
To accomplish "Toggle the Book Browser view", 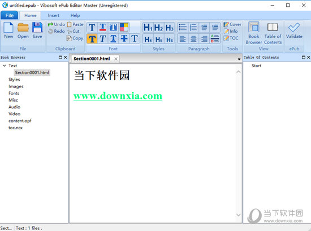I will coord(254,33).
